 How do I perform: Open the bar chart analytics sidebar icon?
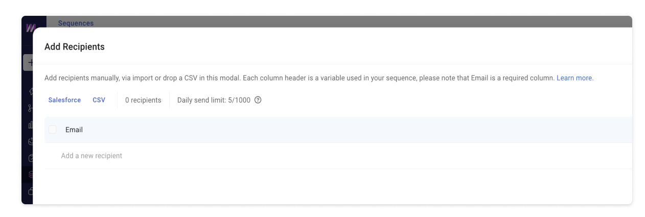30,125
